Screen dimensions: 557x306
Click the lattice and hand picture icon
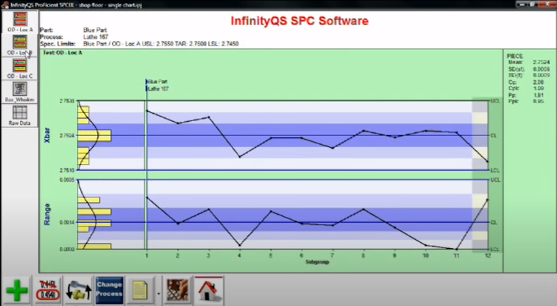(x=177, y=290)
